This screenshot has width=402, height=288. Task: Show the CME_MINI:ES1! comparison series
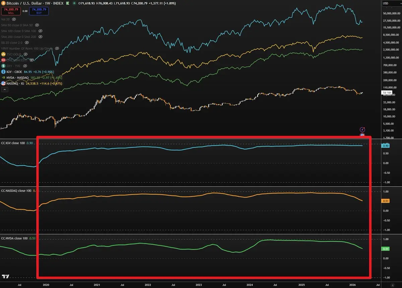[x=32, y=60]
